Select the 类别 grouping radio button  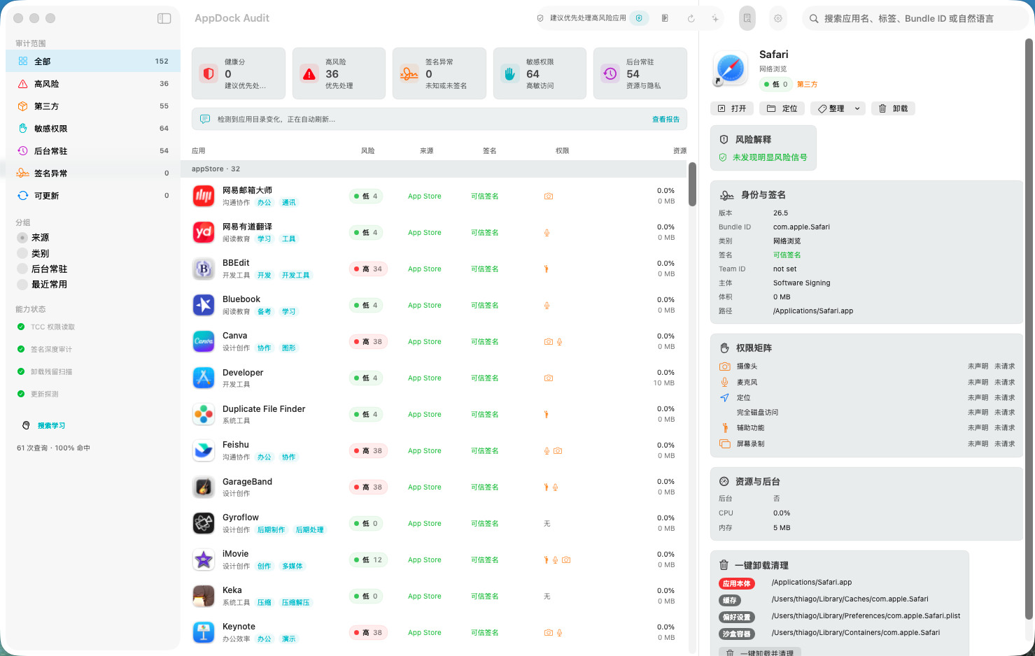(x=22, y=253)
